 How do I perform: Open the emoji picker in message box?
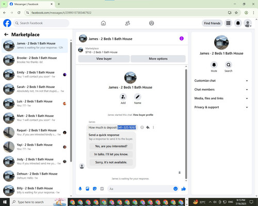click(175, 189)
